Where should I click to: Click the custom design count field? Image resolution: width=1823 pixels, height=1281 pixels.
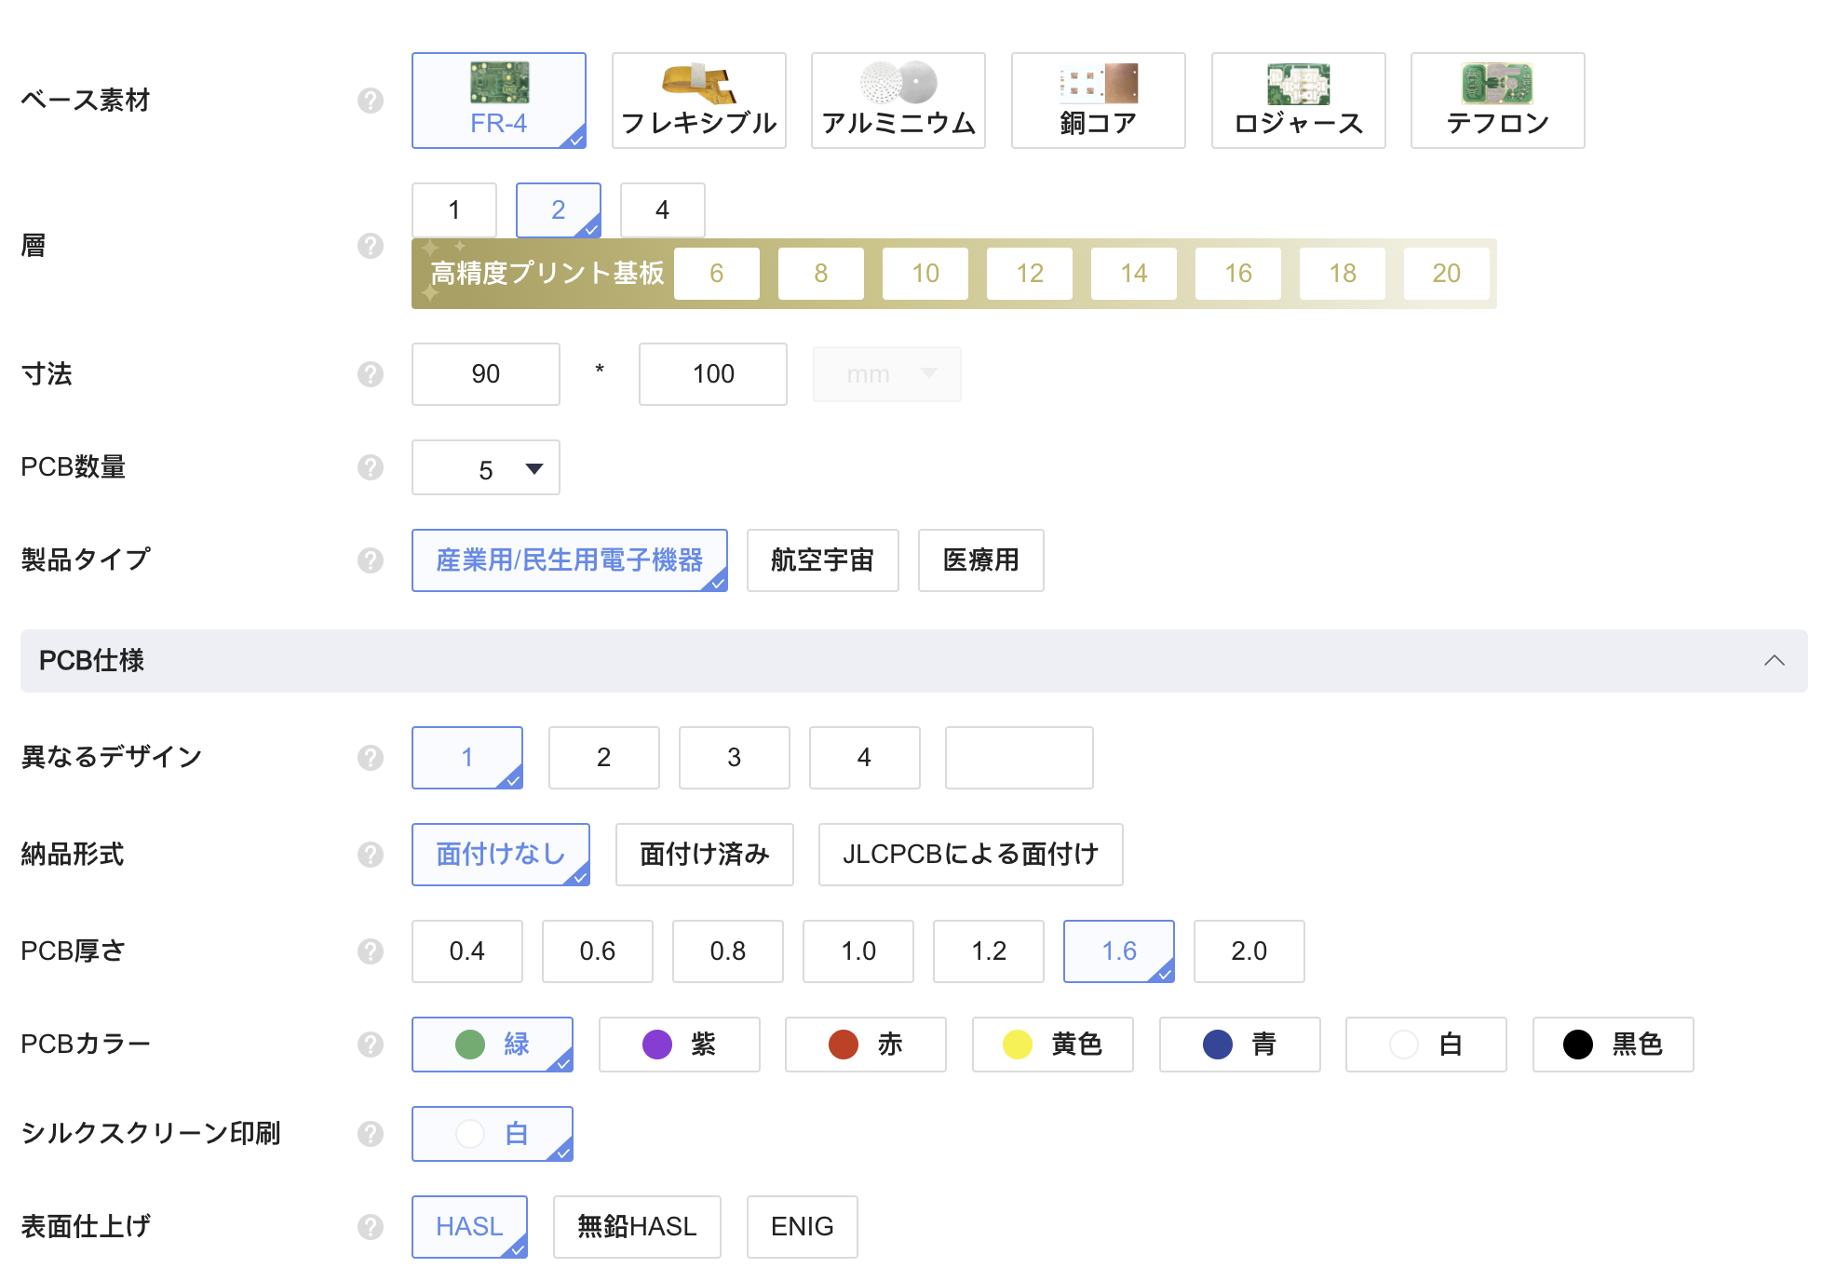pos(1020,758)
